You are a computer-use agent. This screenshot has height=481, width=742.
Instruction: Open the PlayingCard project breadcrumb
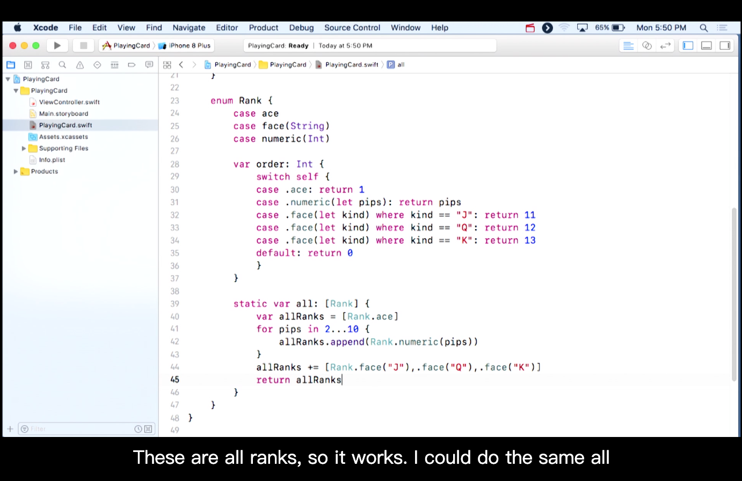(228, 65)
